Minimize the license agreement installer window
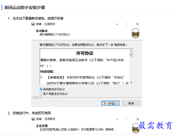This screenshot has width=175, height=135. tap(117, 24)
